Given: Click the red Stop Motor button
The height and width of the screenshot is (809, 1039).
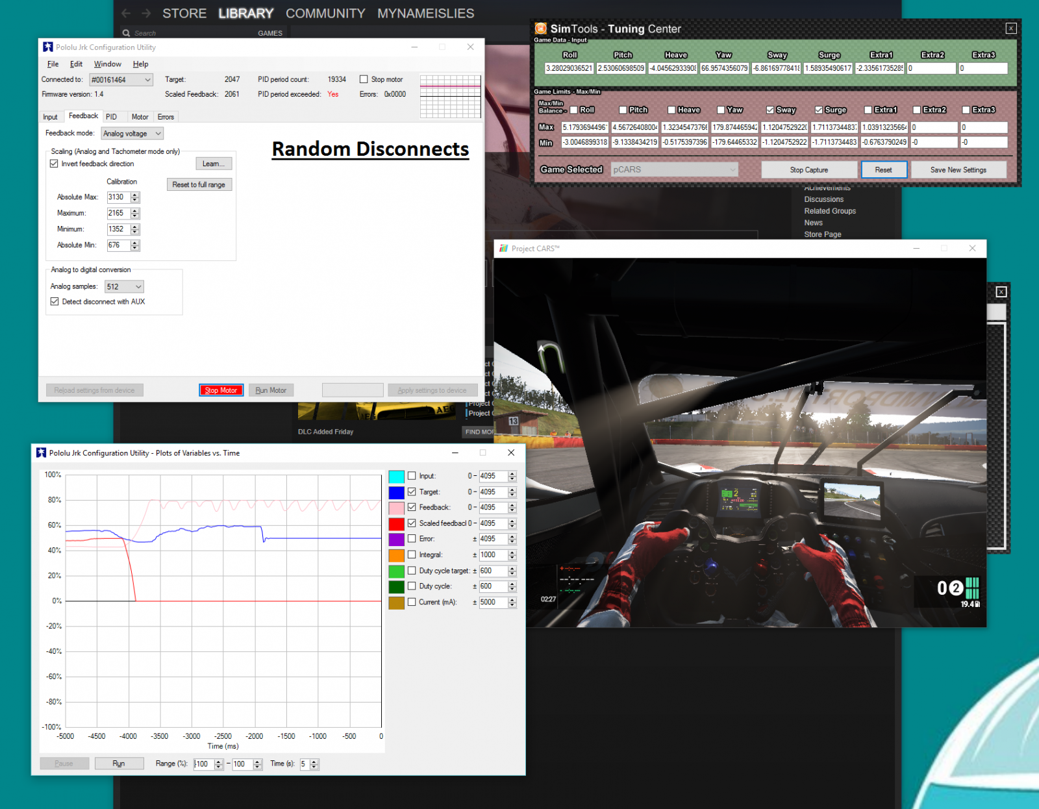Looking at the screenshot, I should (221, 390).
